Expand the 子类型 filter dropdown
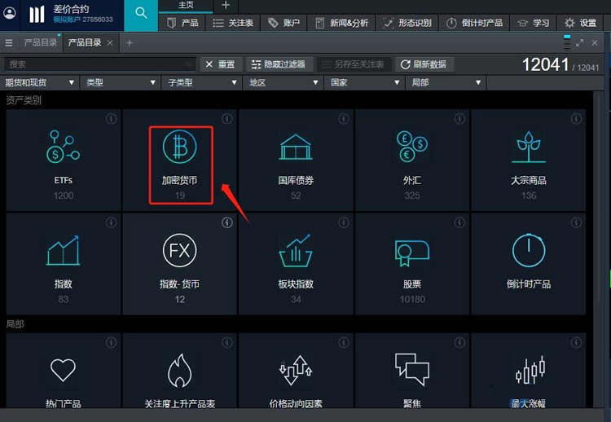Image resolution: width=611 pixels, height=422 pixels. tap(202, 82)
